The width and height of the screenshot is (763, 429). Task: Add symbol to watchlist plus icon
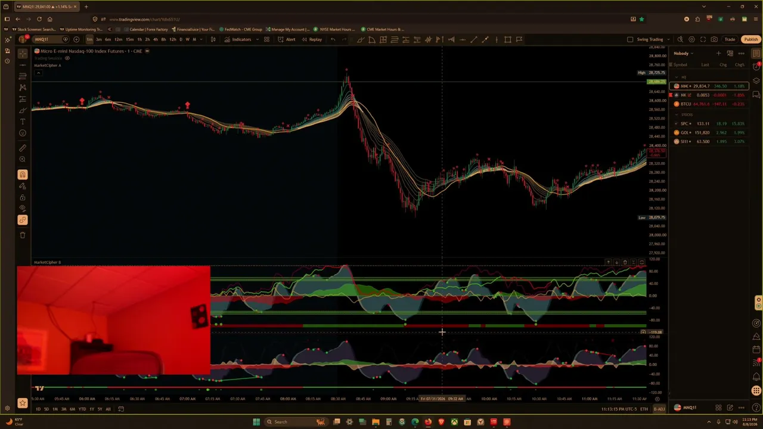(x=718, y=54)
